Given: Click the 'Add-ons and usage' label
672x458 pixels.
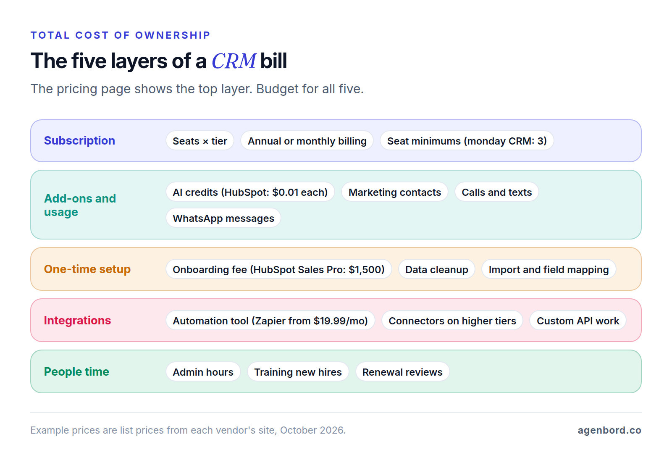Looking at the screenshot, I should (80, 205).
